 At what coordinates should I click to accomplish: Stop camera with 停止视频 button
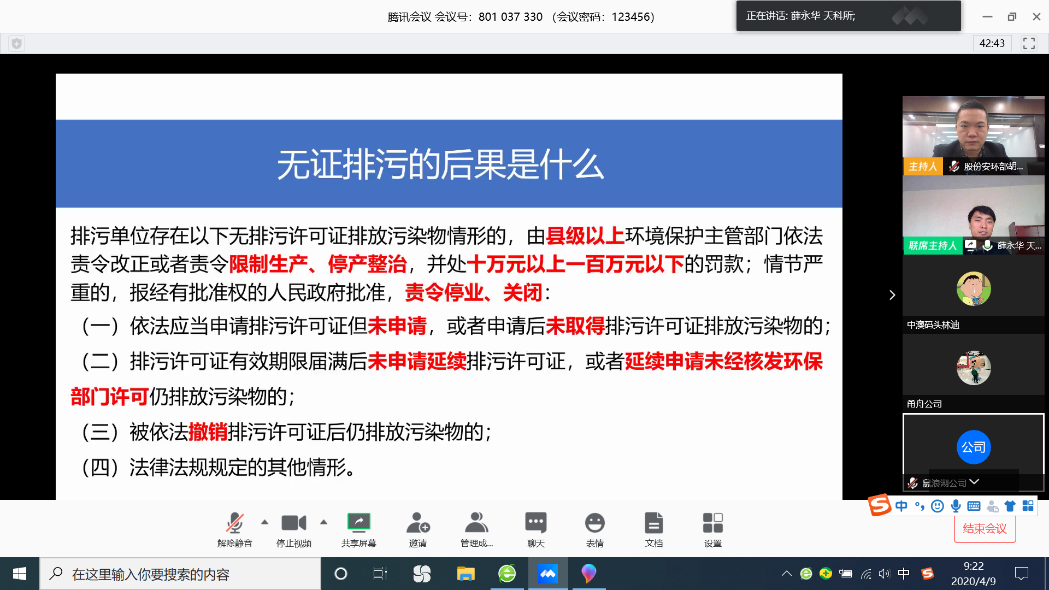click(293, 523)
